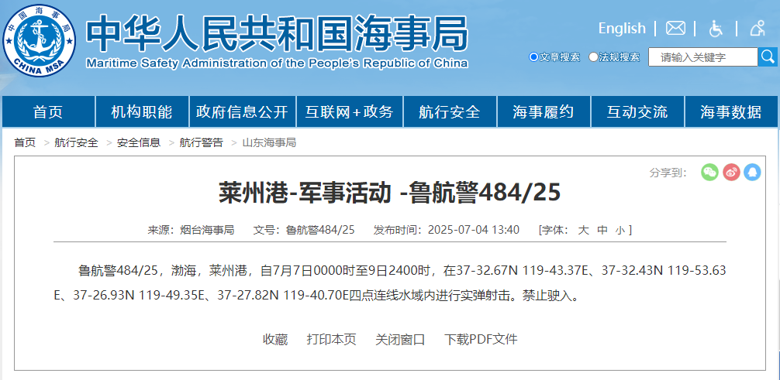Image resolution: width=780 pixels, height=380 pixels.
Task: Open the email envelope icon in header
Action: click(675, 28)
